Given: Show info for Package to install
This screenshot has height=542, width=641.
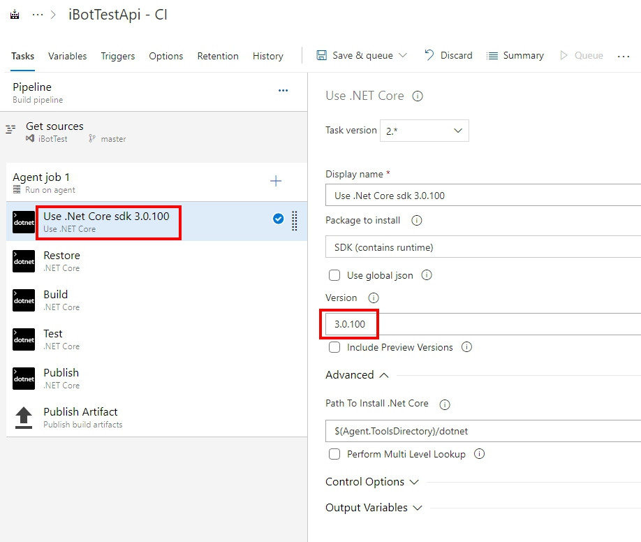Looking at the screenshot, I should (417, 221).
